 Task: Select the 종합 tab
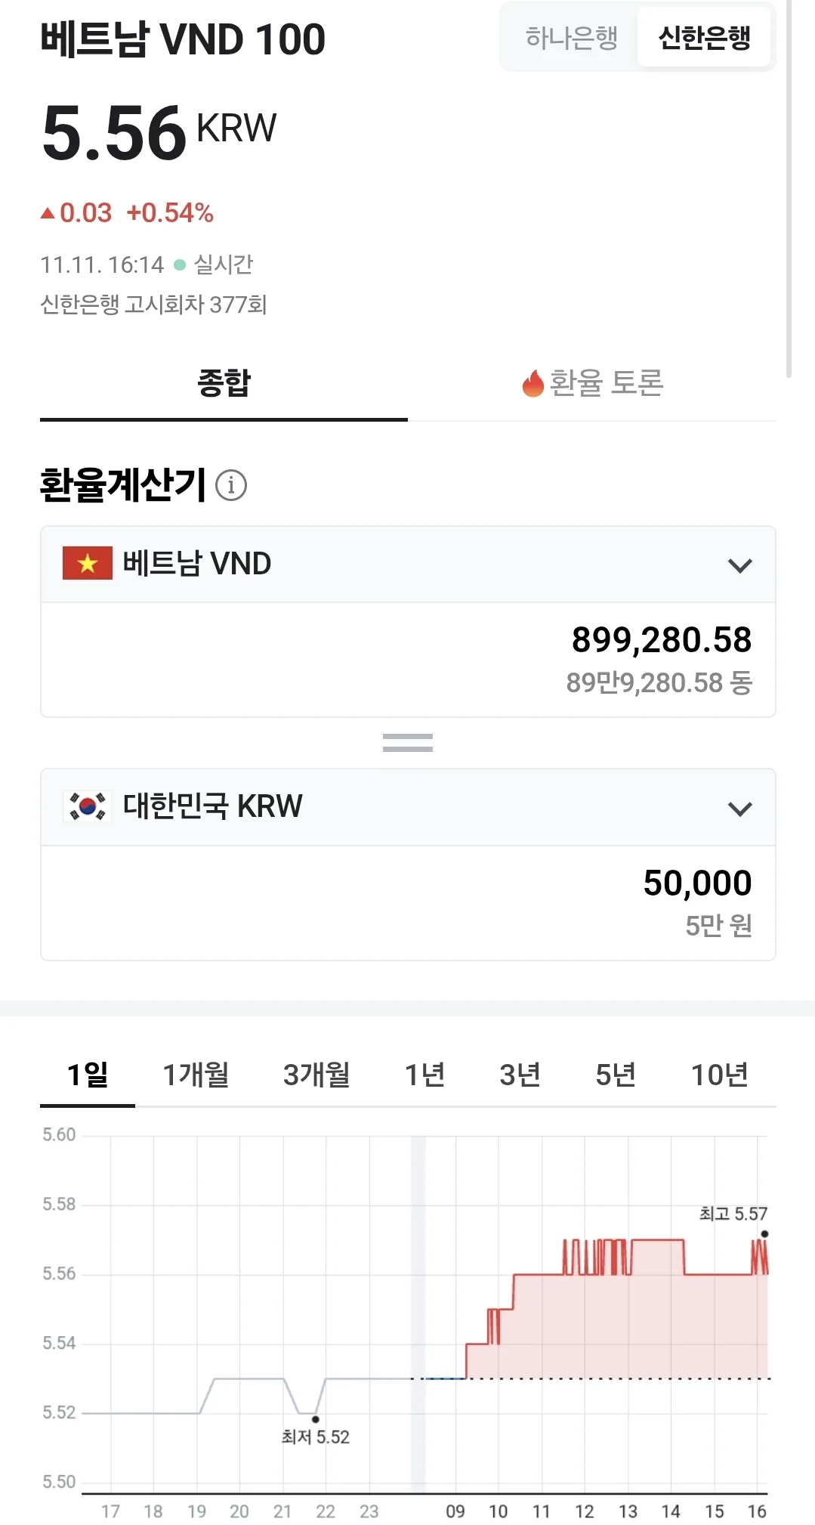[x=224, y=383]
